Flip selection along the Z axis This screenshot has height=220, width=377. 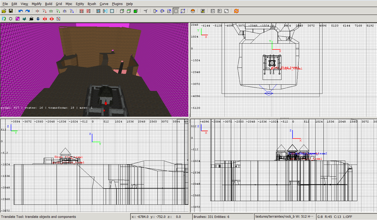65,11
